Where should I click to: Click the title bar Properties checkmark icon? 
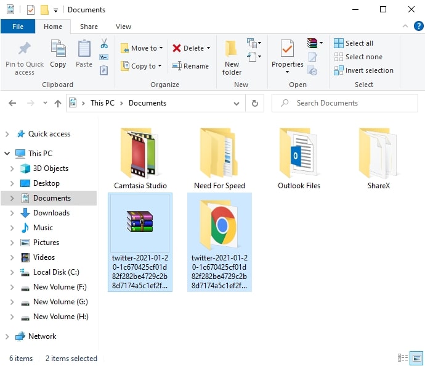pyautogui.click(x=31, y=10)
